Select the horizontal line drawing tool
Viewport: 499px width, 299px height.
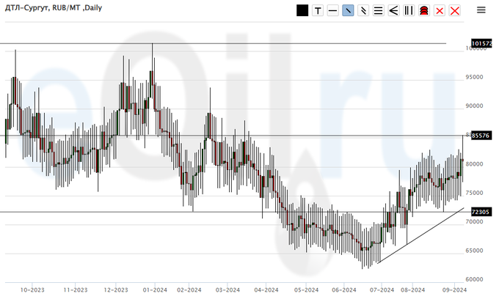333,10
